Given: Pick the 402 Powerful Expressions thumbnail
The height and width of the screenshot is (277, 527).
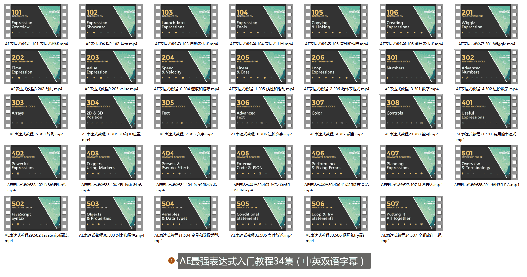Looking at the screenshot, I should point(36,163).
